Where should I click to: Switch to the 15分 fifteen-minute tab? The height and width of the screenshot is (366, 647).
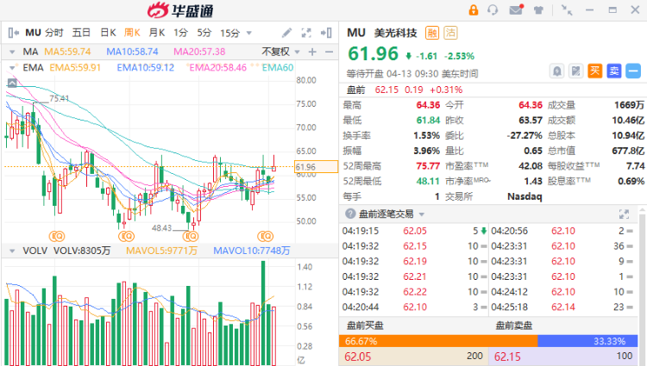[x=229, y=33]
